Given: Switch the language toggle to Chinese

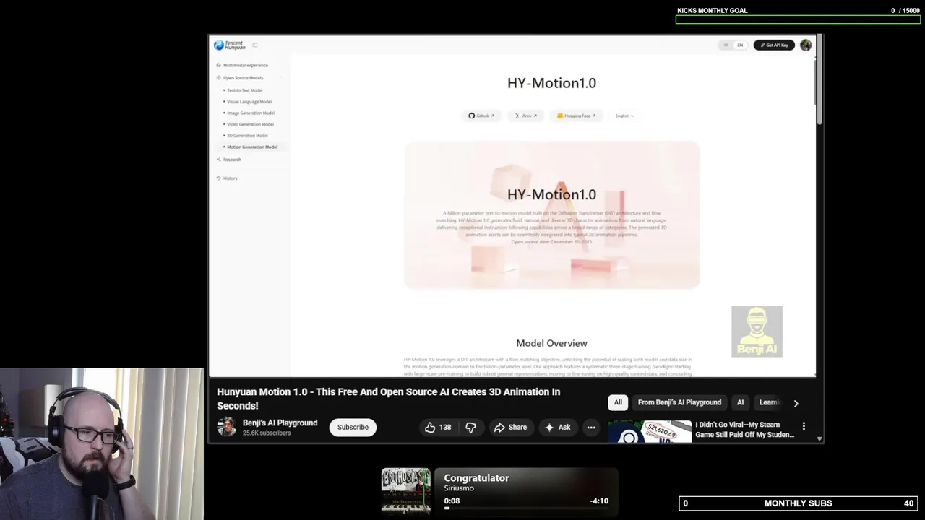Looking at the screenshot, I should 726,45.
